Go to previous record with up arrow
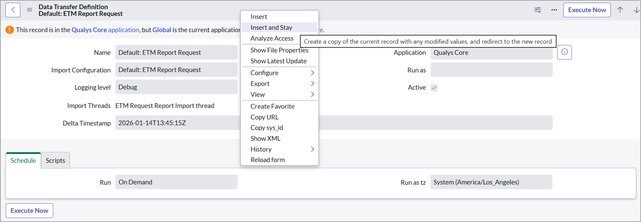The height and width of the screenshot is (222, 641). pos(620,10)
